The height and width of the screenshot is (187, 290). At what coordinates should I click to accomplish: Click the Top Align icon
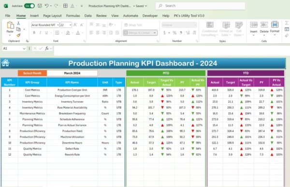click(x=91, y=25)
